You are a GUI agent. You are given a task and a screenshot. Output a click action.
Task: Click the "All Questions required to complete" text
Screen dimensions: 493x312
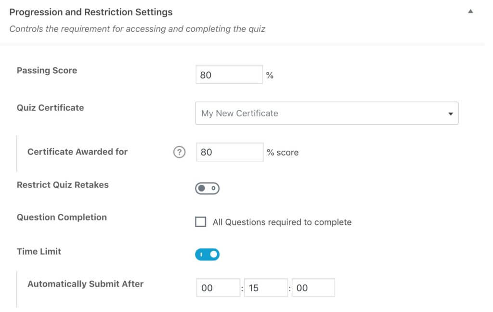pyautogui.click(x=282, y=222)
